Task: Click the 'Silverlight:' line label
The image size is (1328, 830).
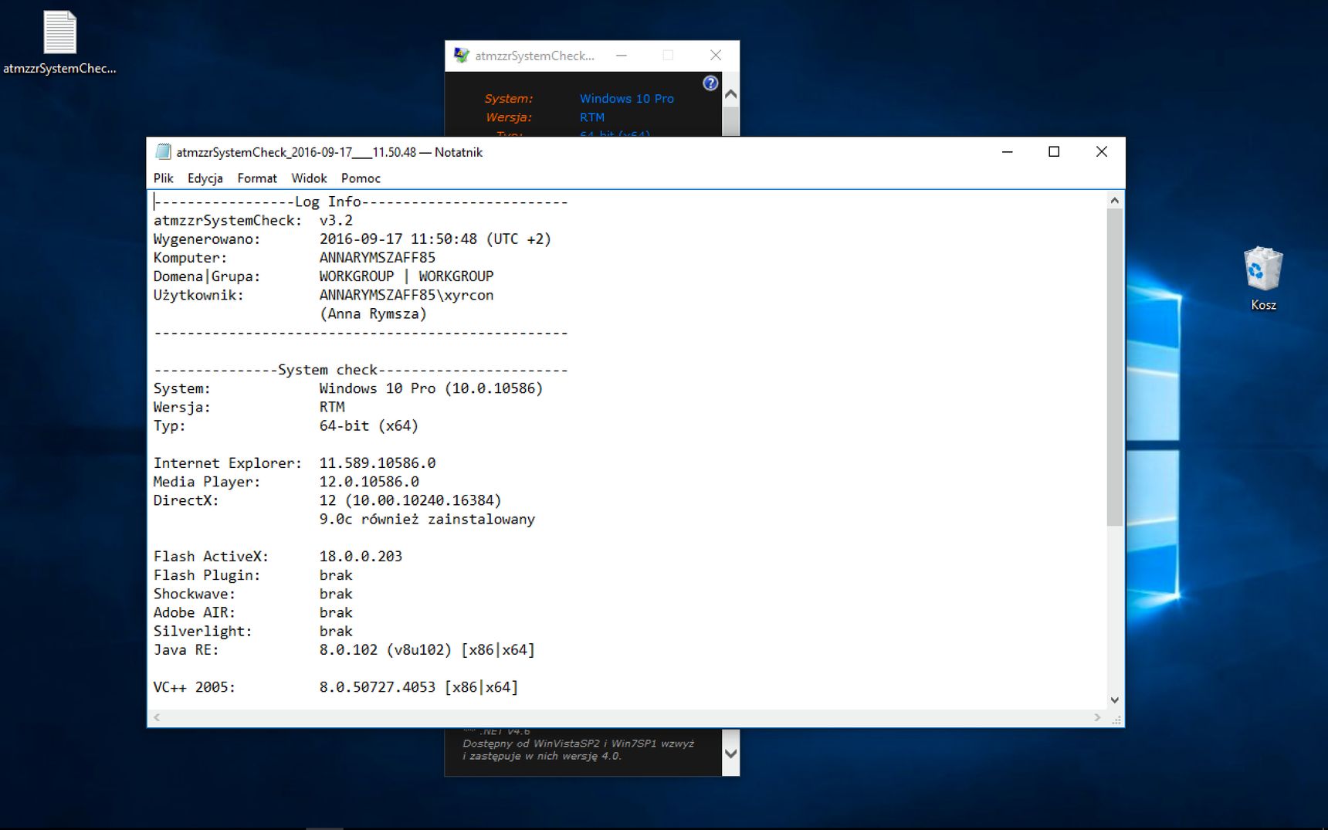Action: [202, 632]
